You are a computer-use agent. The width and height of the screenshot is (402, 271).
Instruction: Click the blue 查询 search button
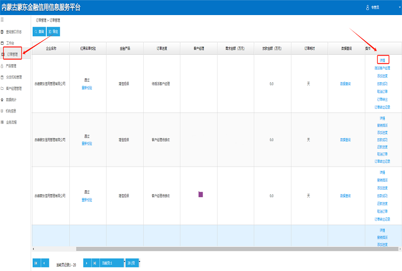click(x=39, y=31)
